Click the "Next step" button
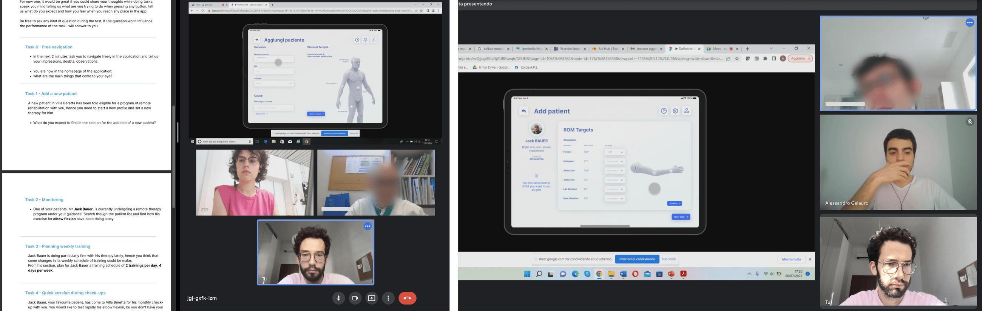This screenshot has height=311, width=982. tap(681, 217)
